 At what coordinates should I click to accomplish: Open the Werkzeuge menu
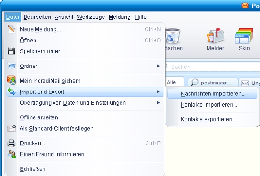pyautogui.click(x=91, y=17)
